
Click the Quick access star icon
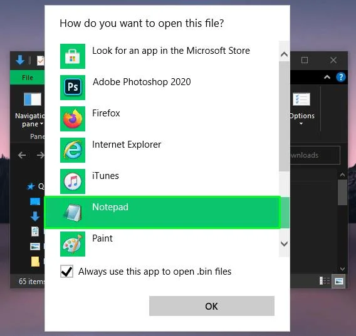[31, 186]
